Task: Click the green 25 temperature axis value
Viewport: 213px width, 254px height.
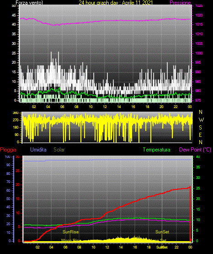Action: (x=198, y=188)
